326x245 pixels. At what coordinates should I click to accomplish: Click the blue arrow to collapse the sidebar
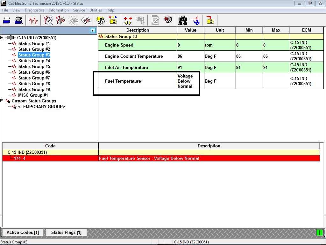[x=92, y=30]
